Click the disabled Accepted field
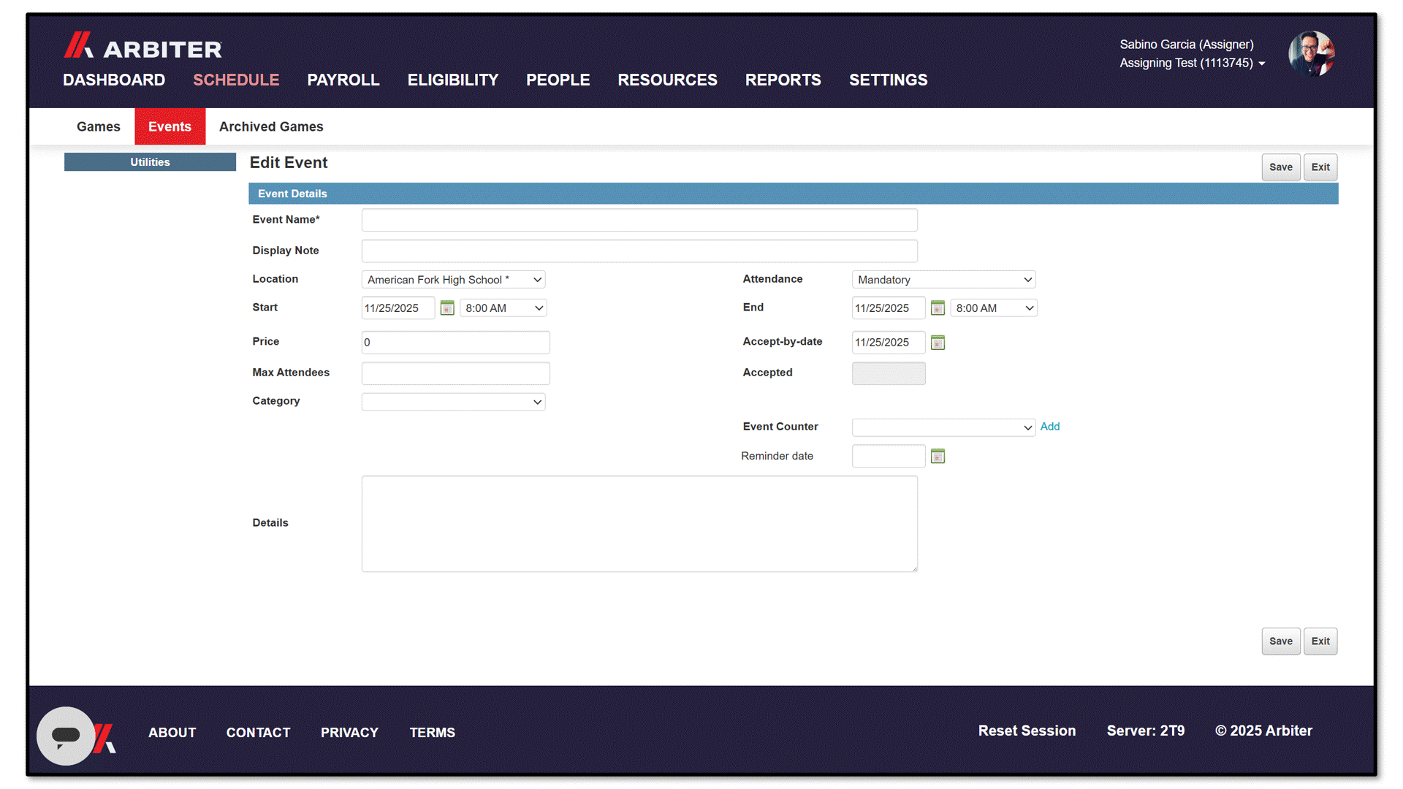This screenshot has width=1403, height=789. [889, 373]
